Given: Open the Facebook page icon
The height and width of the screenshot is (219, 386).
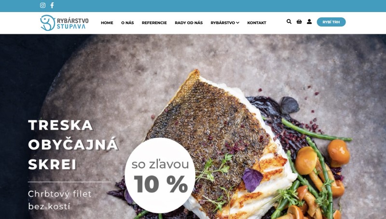Looking at the screenshot, I should 52,5.
